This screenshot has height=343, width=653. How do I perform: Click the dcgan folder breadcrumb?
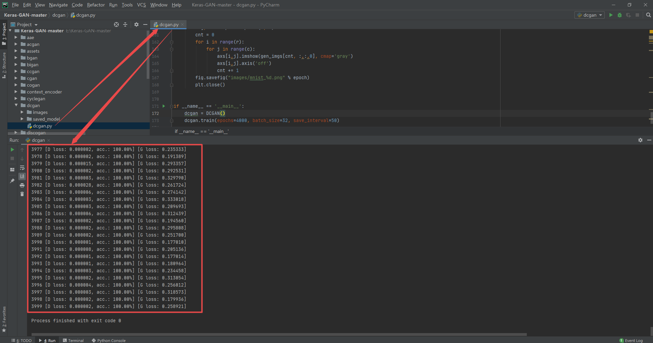pyautogui.click(x=59, y=15)
